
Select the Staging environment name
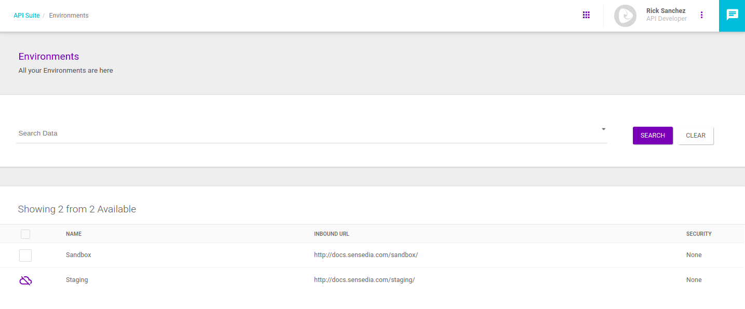coord(77,279)
